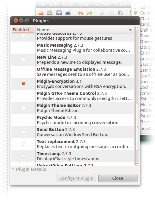
Task: Select the Text replacement 2.7.3 row
Action: tap(73, 144)
